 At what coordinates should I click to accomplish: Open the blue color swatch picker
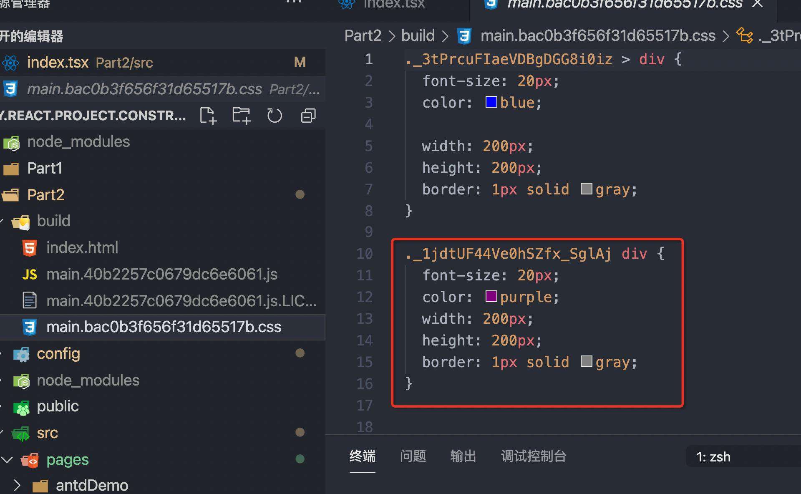491,102
